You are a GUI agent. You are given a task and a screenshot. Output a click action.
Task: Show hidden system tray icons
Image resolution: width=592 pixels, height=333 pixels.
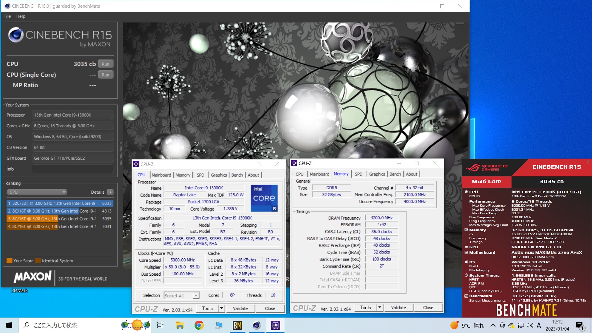(493, 325)
